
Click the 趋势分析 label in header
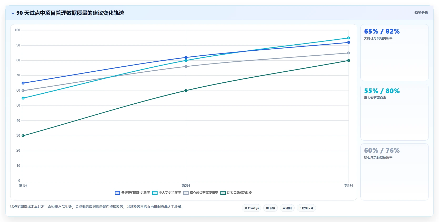pyautogui.click(x=421, y=13)
